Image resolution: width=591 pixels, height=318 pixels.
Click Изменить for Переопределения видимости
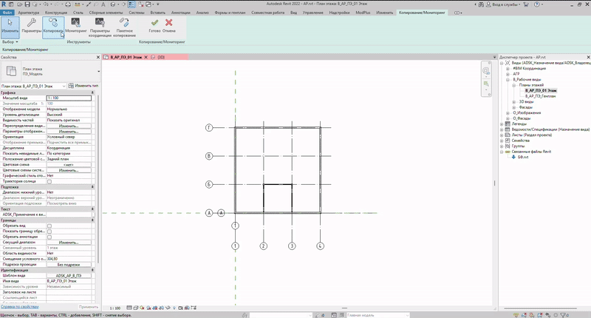pyautogui.click(x=69, y=126)
